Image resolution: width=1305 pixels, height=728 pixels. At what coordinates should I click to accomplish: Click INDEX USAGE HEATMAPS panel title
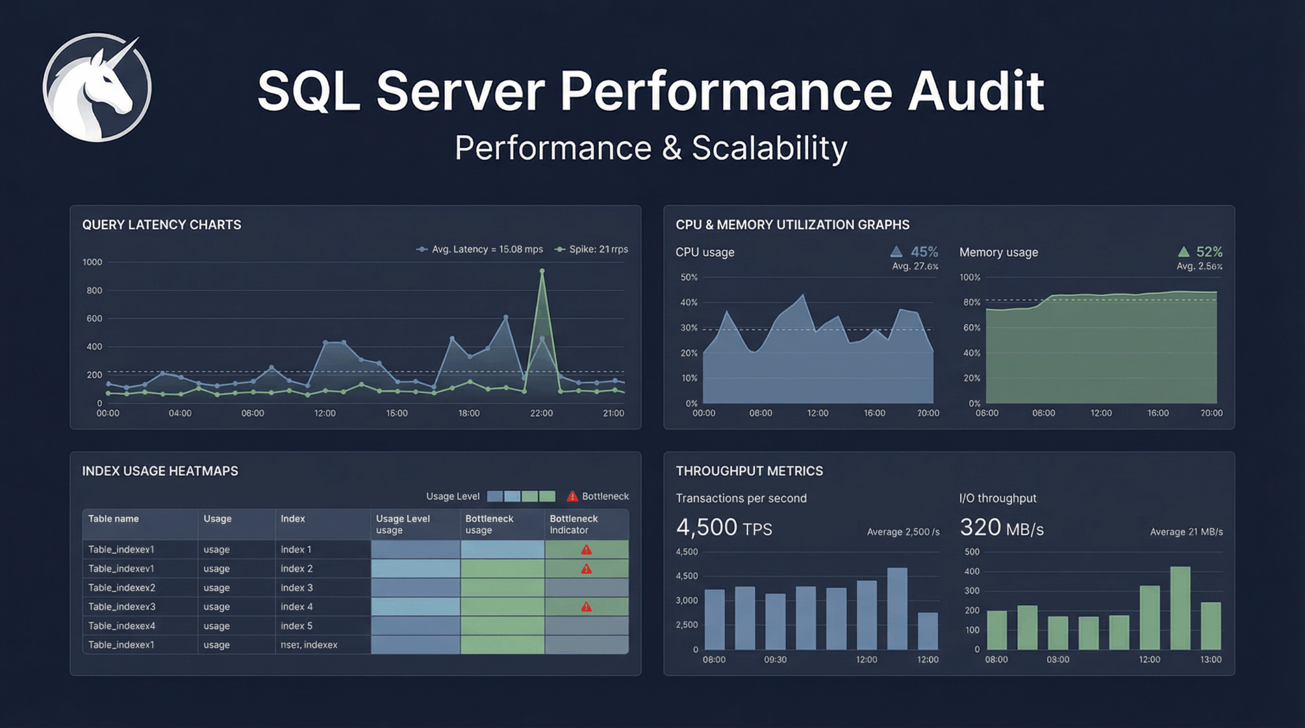click(160, 471)
